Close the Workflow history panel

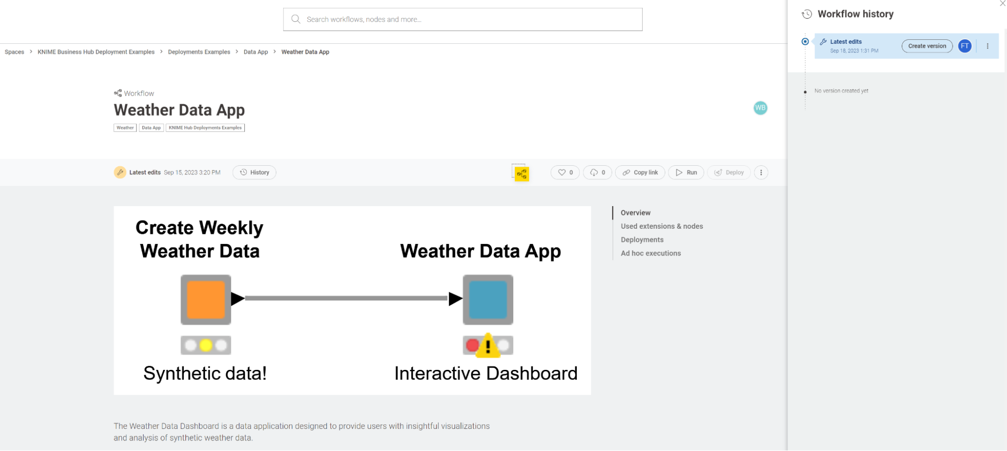1002,4
